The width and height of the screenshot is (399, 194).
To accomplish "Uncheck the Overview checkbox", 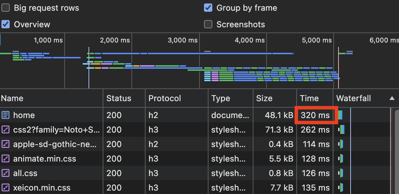I will click(x=6, y=25).
